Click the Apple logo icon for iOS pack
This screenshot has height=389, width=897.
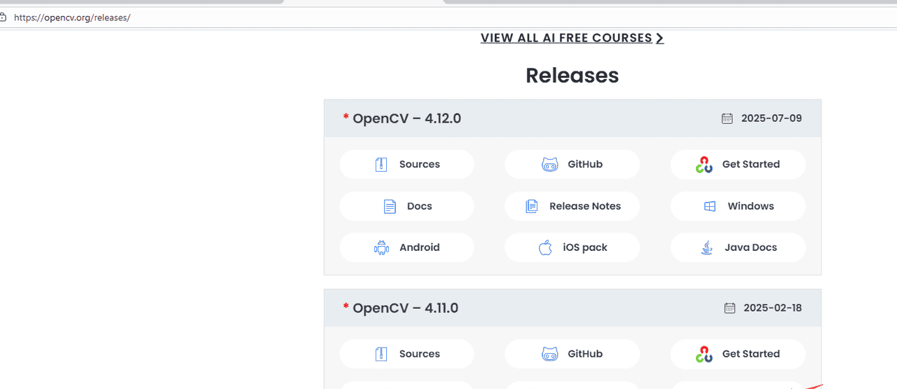coord(545,247)
